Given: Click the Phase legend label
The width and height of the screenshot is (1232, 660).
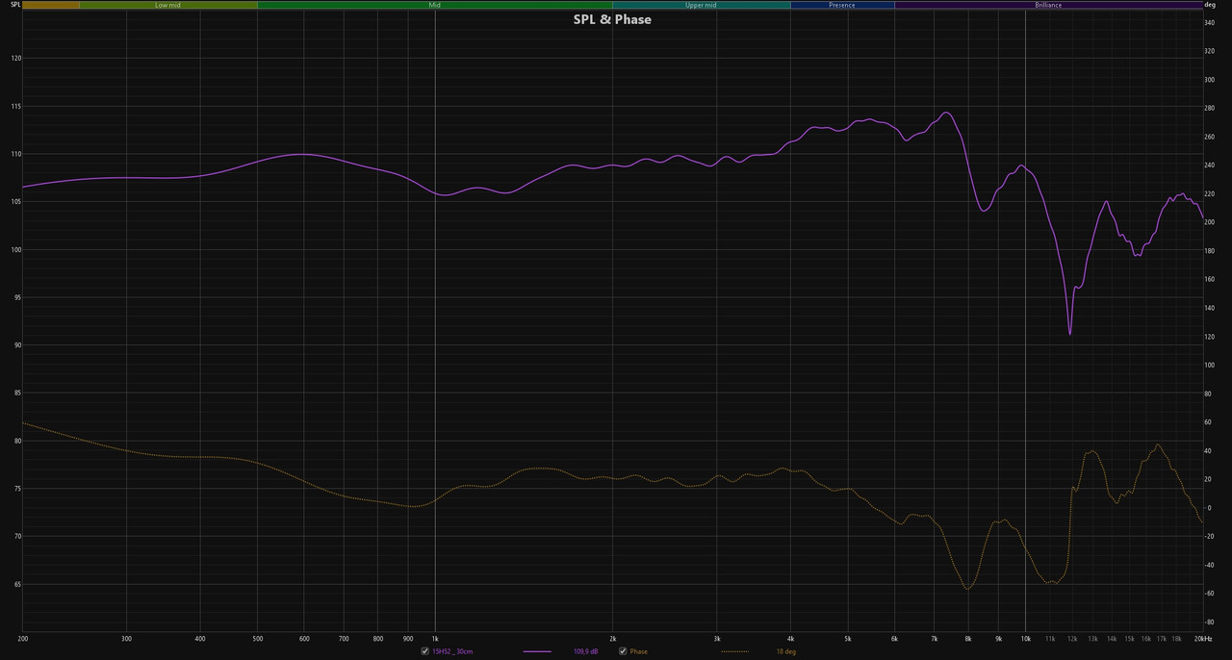Looking at the screenshot, I should pos(639,651).
